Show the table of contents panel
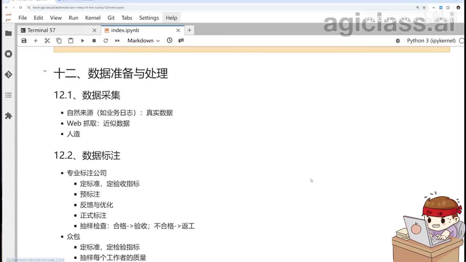The height and width of the screenshot is (262, 466). point(8,95)
